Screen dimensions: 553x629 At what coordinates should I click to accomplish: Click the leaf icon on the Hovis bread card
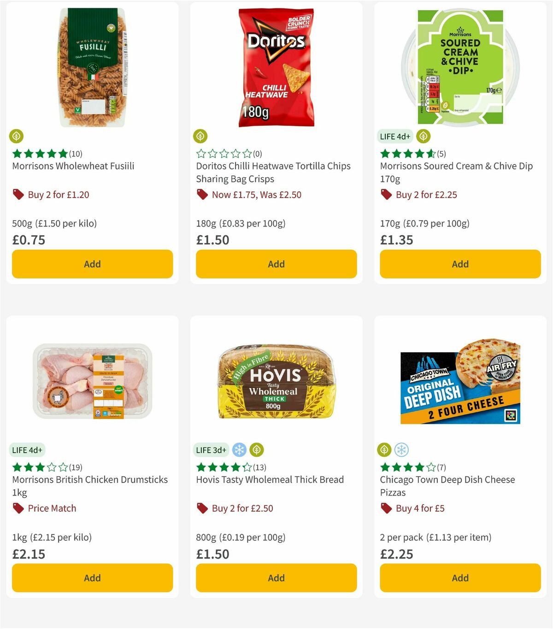(256, 450)
